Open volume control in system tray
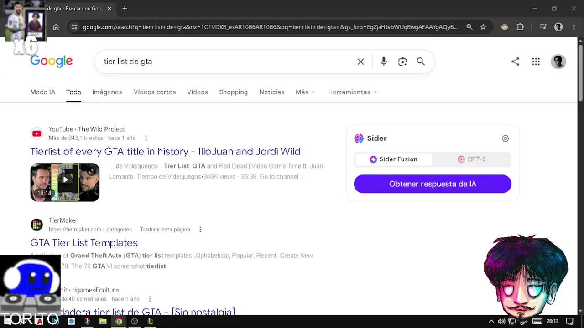This screenshot has width=584, height=328. (x=501, y=321)
